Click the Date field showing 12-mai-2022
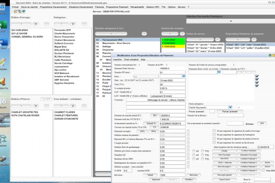 tap(172, 81)
